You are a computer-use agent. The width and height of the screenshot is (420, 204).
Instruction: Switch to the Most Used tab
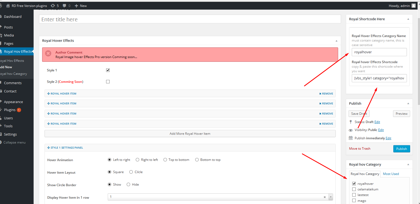click(391, 174)
